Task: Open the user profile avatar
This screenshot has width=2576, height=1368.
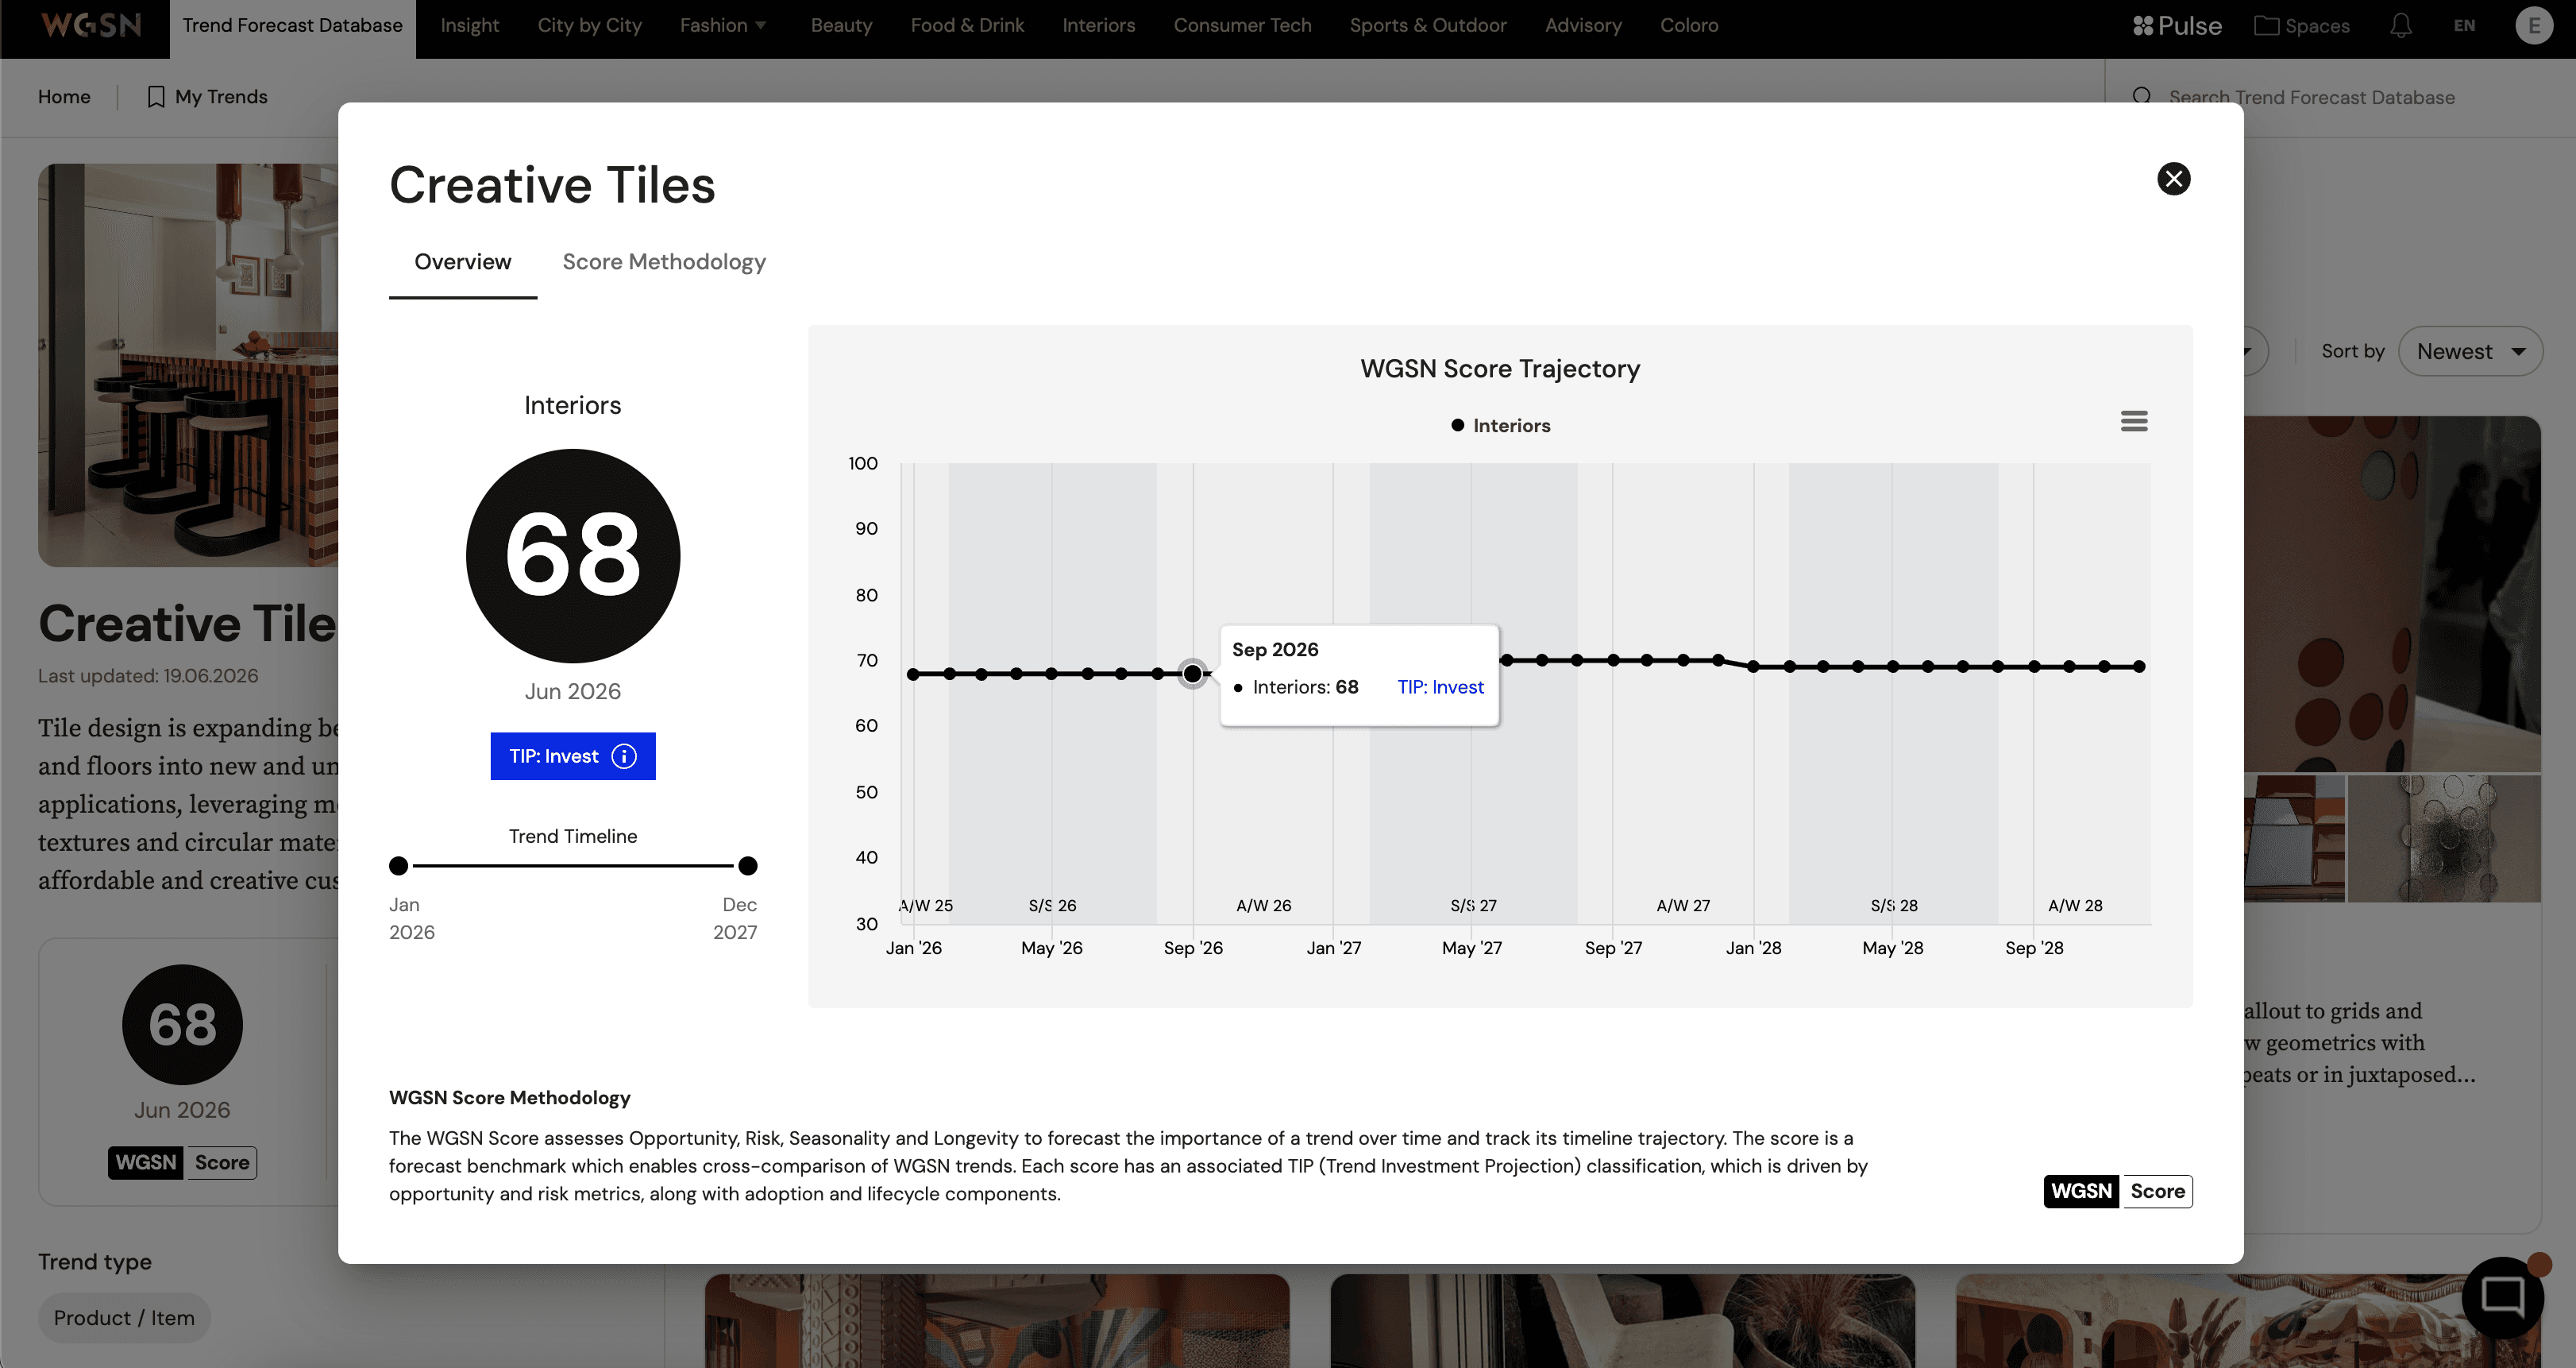Action: (x=2533, y=26)
